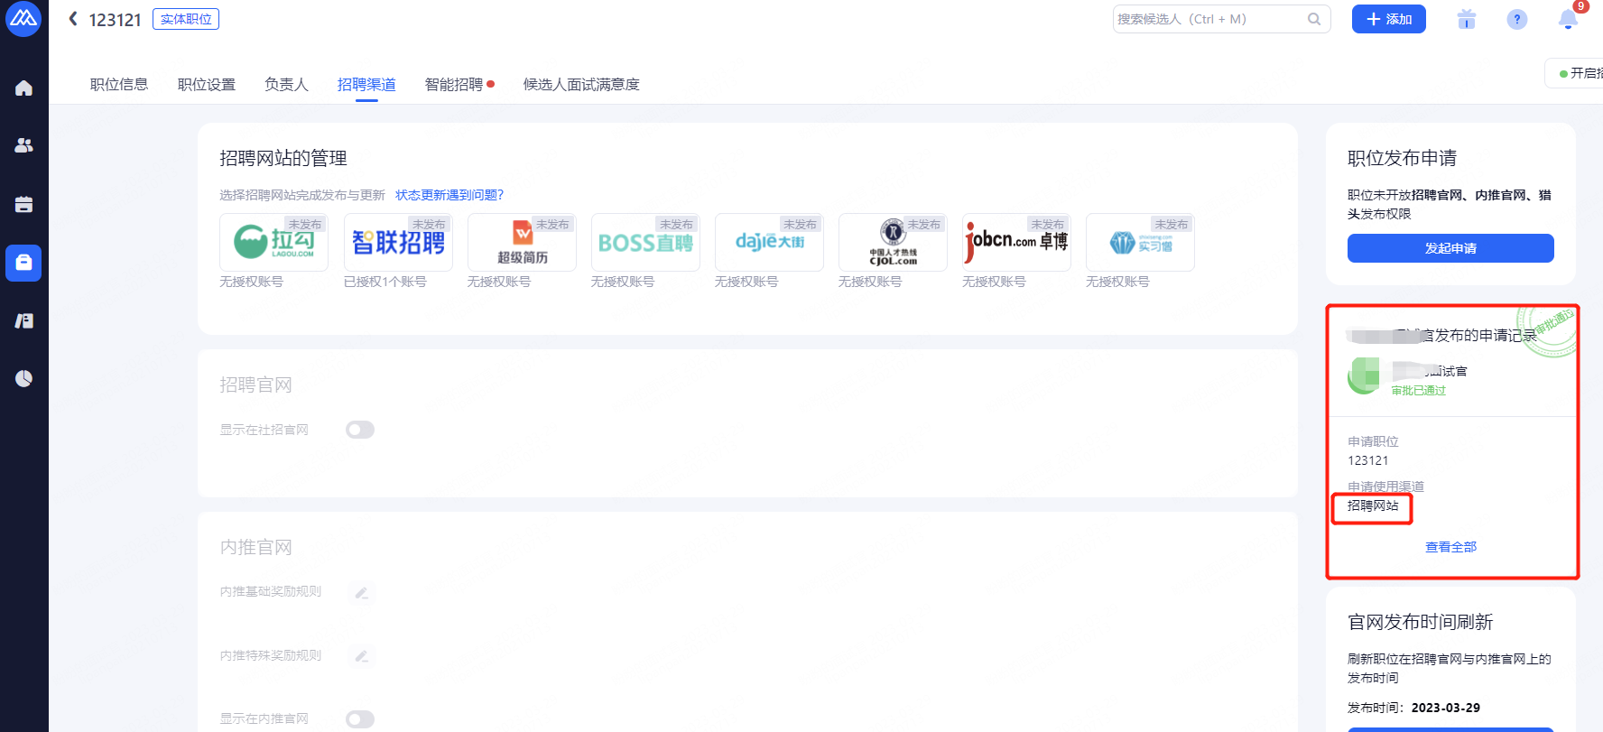Click the applicant avatar in application record
The width and height of the screenshot is (1603, 732).
click(x=1364, y=375)
